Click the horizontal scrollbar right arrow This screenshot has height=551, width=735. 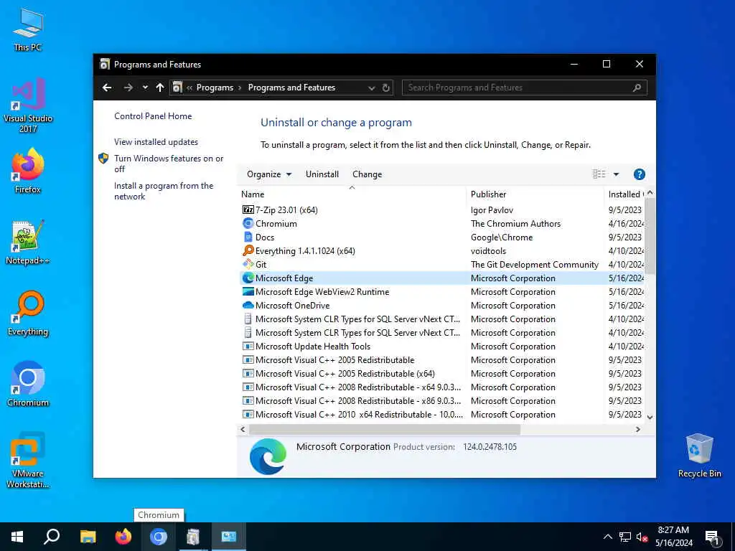pos(637,429)
